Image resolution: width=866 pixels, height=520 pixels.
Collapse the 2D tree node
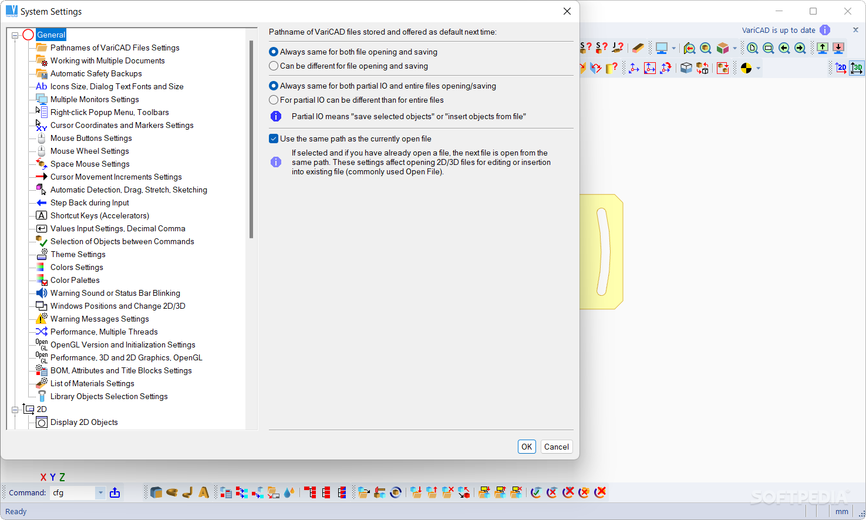click(x=15, y=410)
